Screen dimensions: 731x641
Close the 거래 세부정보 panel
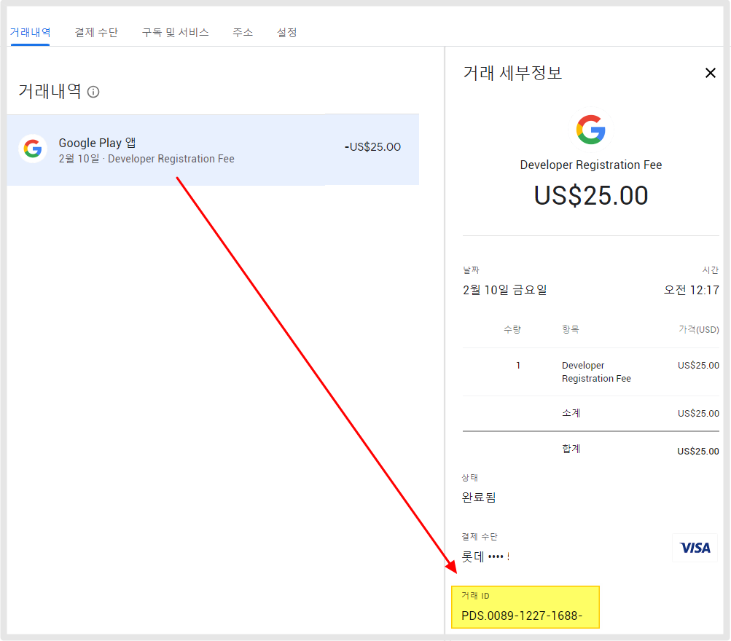tap(710, 73)
